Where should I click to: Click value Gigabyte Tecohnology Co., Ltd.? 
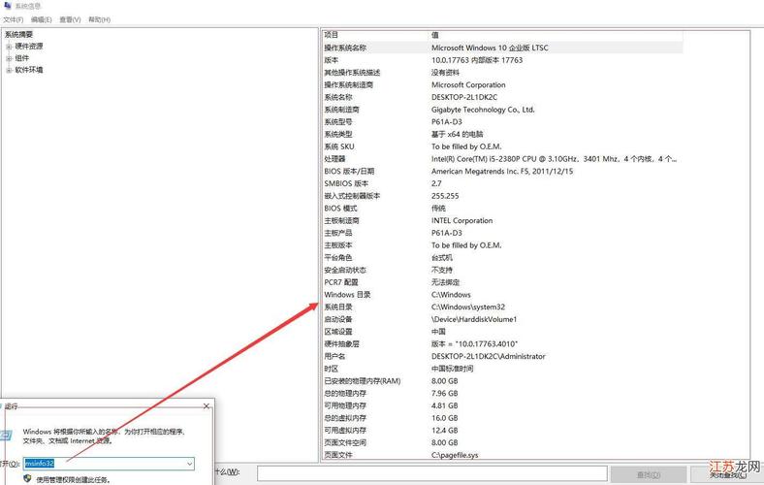coord(483,110)
